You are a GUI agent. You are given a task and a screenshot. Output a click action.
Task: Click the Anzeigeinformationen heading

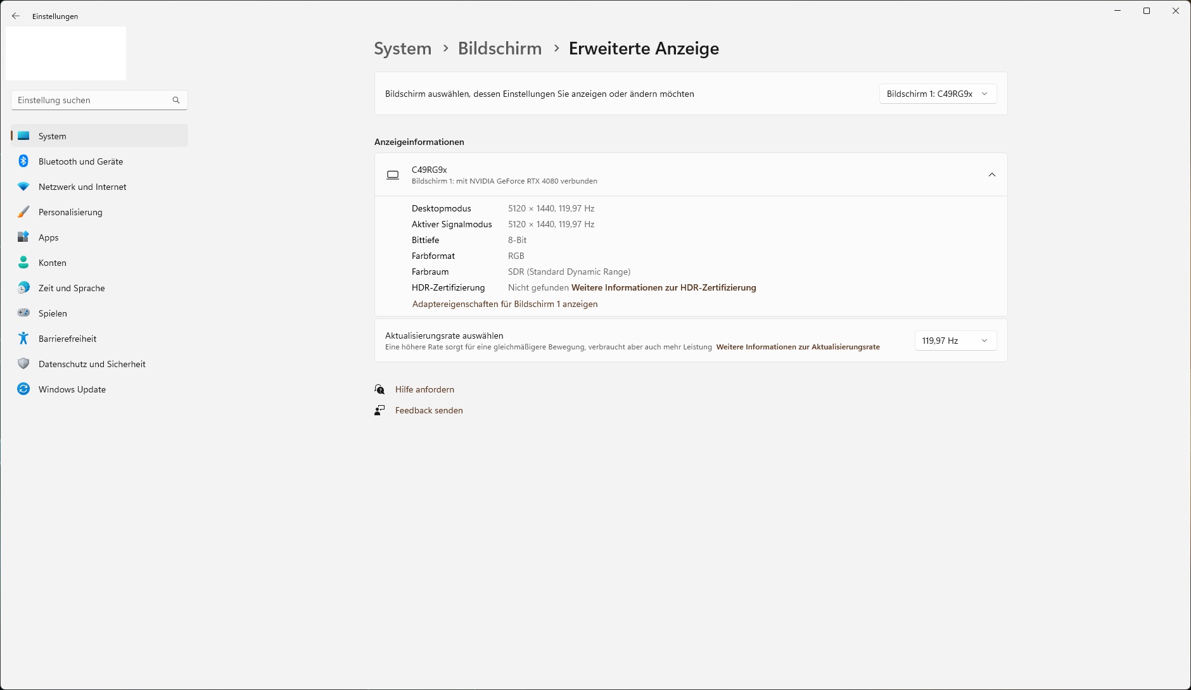click(419, 142)
